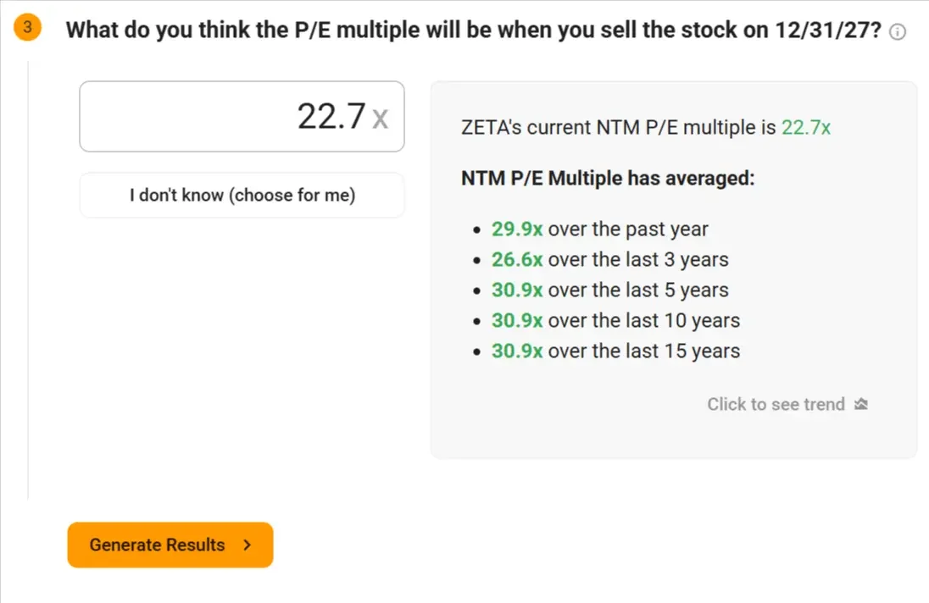Click the orange step 3 badge
929x603 pixels.
click(x=27, y=27)
